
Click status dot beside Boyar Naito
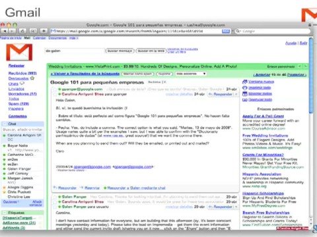4,145
